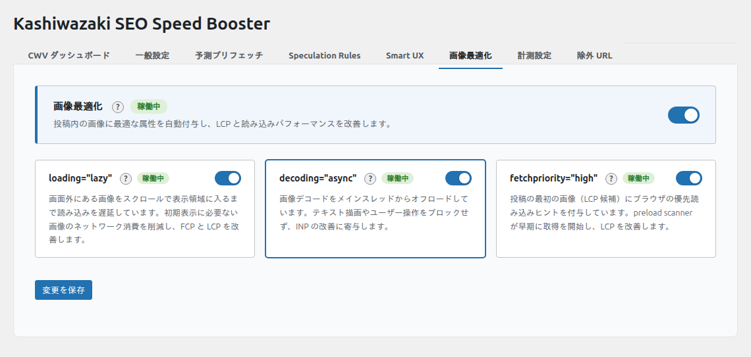Viewport: 751px width, 357px height.
Task: Go to the 予測プリフェッチ tab
Action: point(229,56)
